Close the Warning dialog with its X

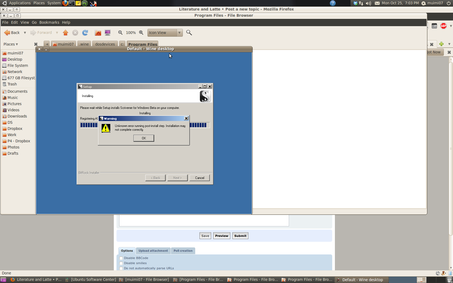(186, 118)
